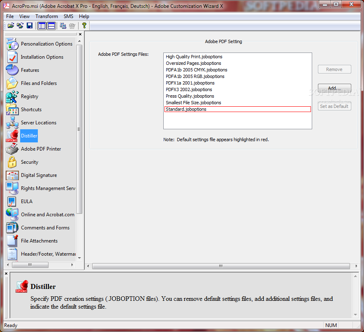Click sidebar vertical scrollbar up arrow

pyautogui.click(x=79, y=41)
